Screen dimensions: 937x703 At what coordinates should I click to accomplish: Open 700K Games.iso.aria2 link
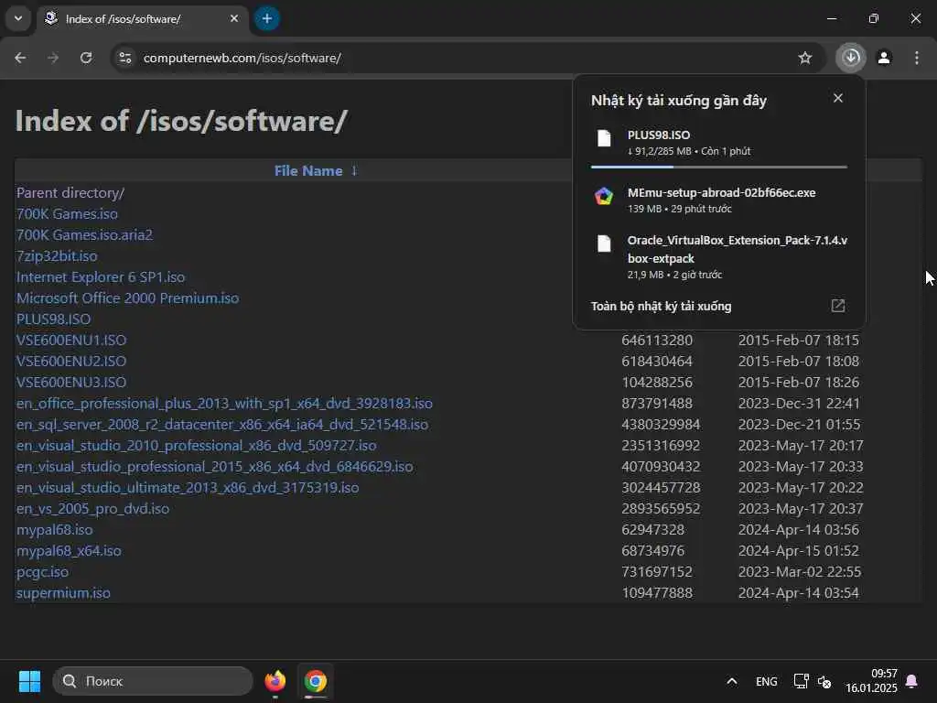[x=84, y=235]
